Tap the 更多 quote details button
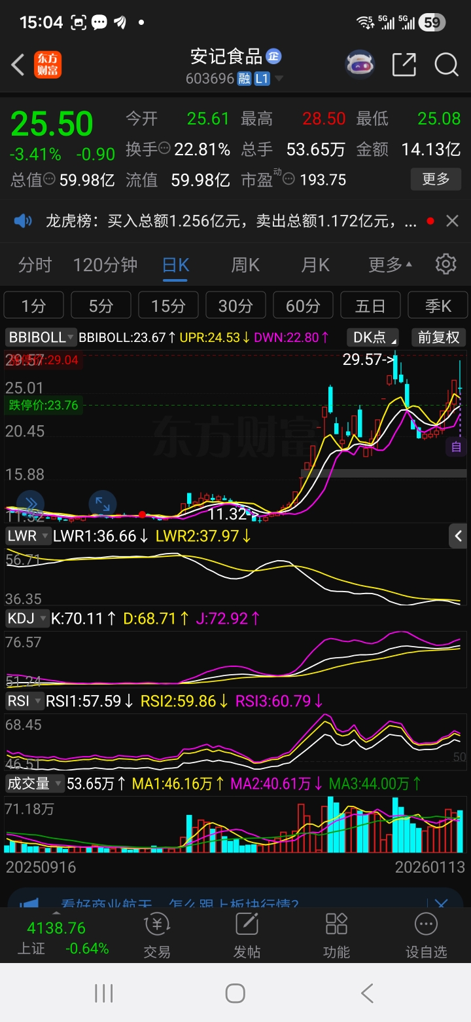The image size is (471, 1022). pyautogui.click(x=436, y=179)
